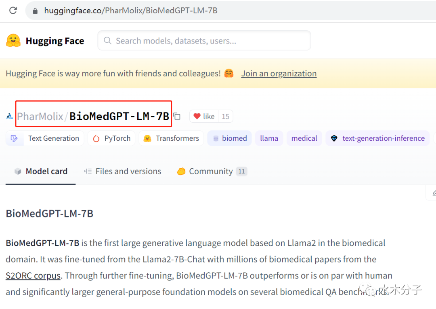Select the Transformers tag
This screenshot has height=309, width=436.
tap(171, 138)
